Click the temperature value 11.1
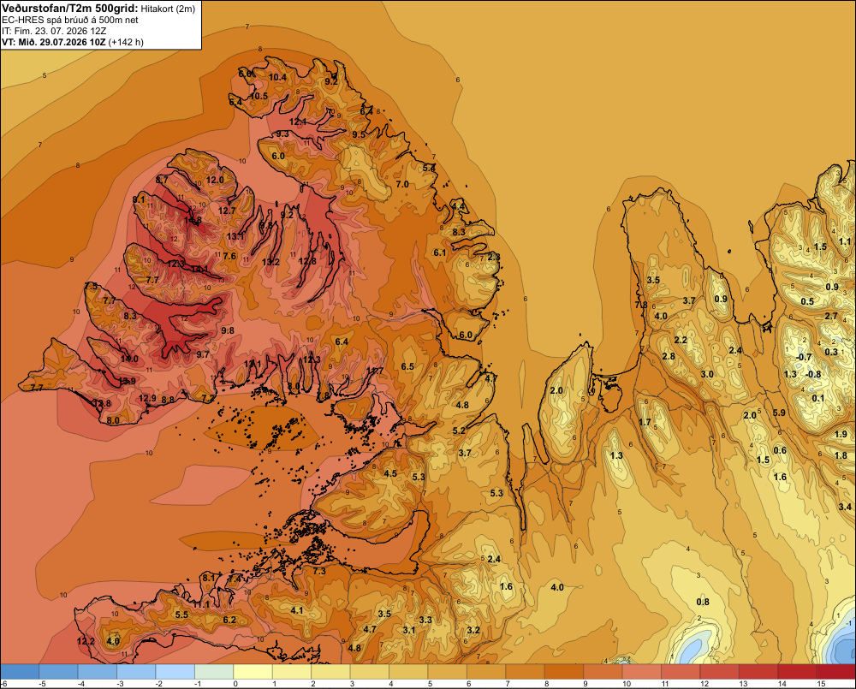This screenshot has height=689, width=856. tap(201, 604)
